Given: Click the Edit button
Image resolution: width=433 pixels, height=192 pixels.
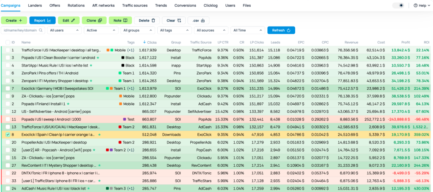Looking at the screenshot, I should [69, 20].
